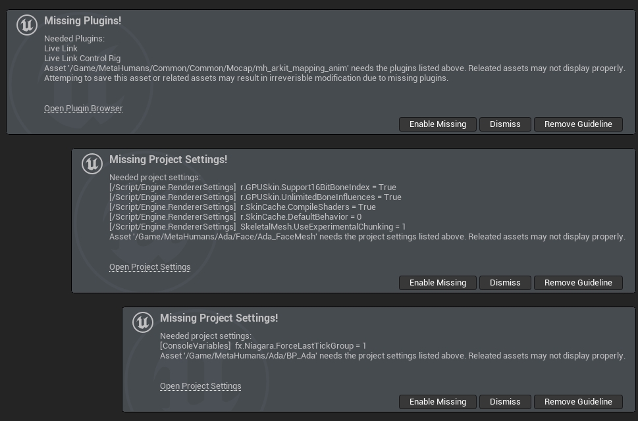This screenshot has width=638, height=421.
Task: Open Plugin Browser link
Action: (83, 109)
